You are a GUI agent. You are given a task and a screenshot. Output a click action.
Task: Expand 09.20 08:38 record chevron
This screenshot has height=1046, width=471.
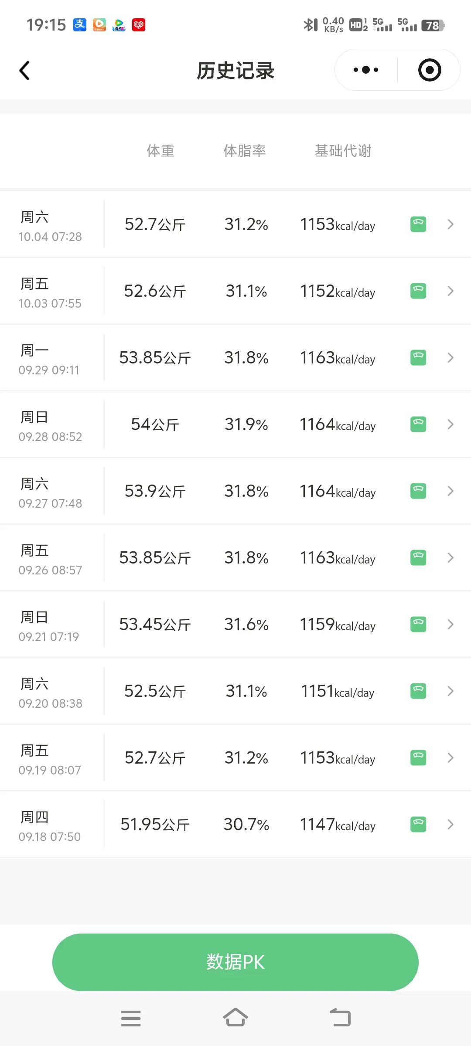click(x=451, y=691)
